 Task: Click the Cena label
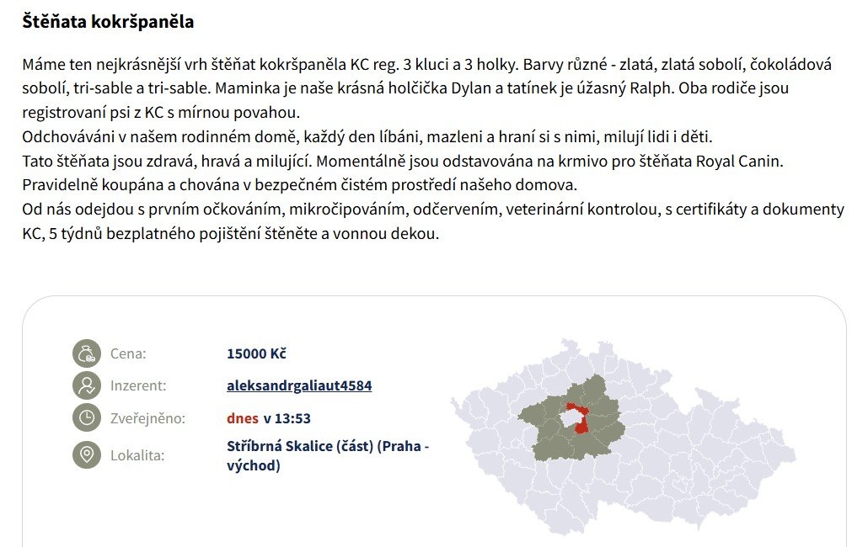point(128,353)
